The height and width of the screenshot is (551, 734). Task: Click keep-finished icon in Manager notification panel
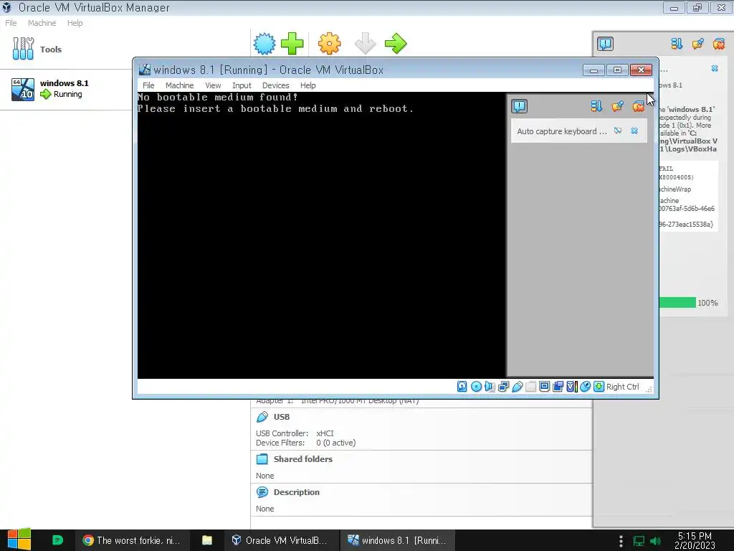pos(698,44)
